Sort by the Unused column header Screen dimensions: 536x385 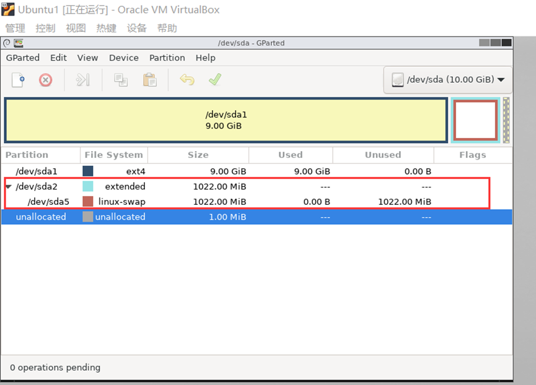(x=383, y=155)
